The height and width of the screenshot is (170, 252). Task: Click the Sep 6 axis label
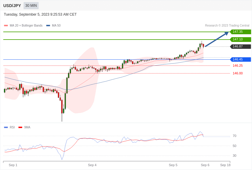205,165
